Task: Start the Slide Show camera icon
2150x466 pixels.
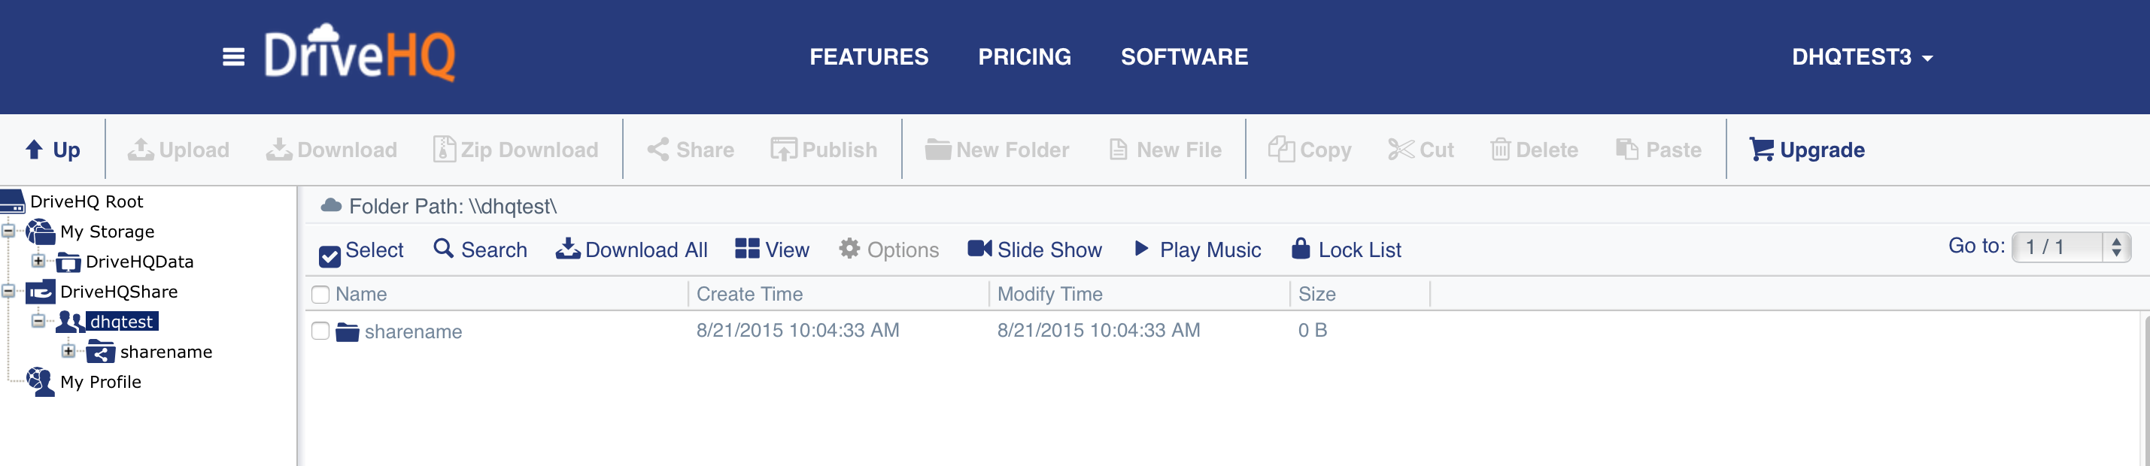Action: tap(979, 249)
